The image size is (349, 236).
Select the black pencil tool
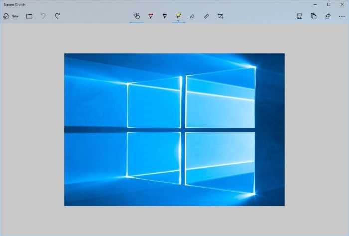tap(164, 16)
